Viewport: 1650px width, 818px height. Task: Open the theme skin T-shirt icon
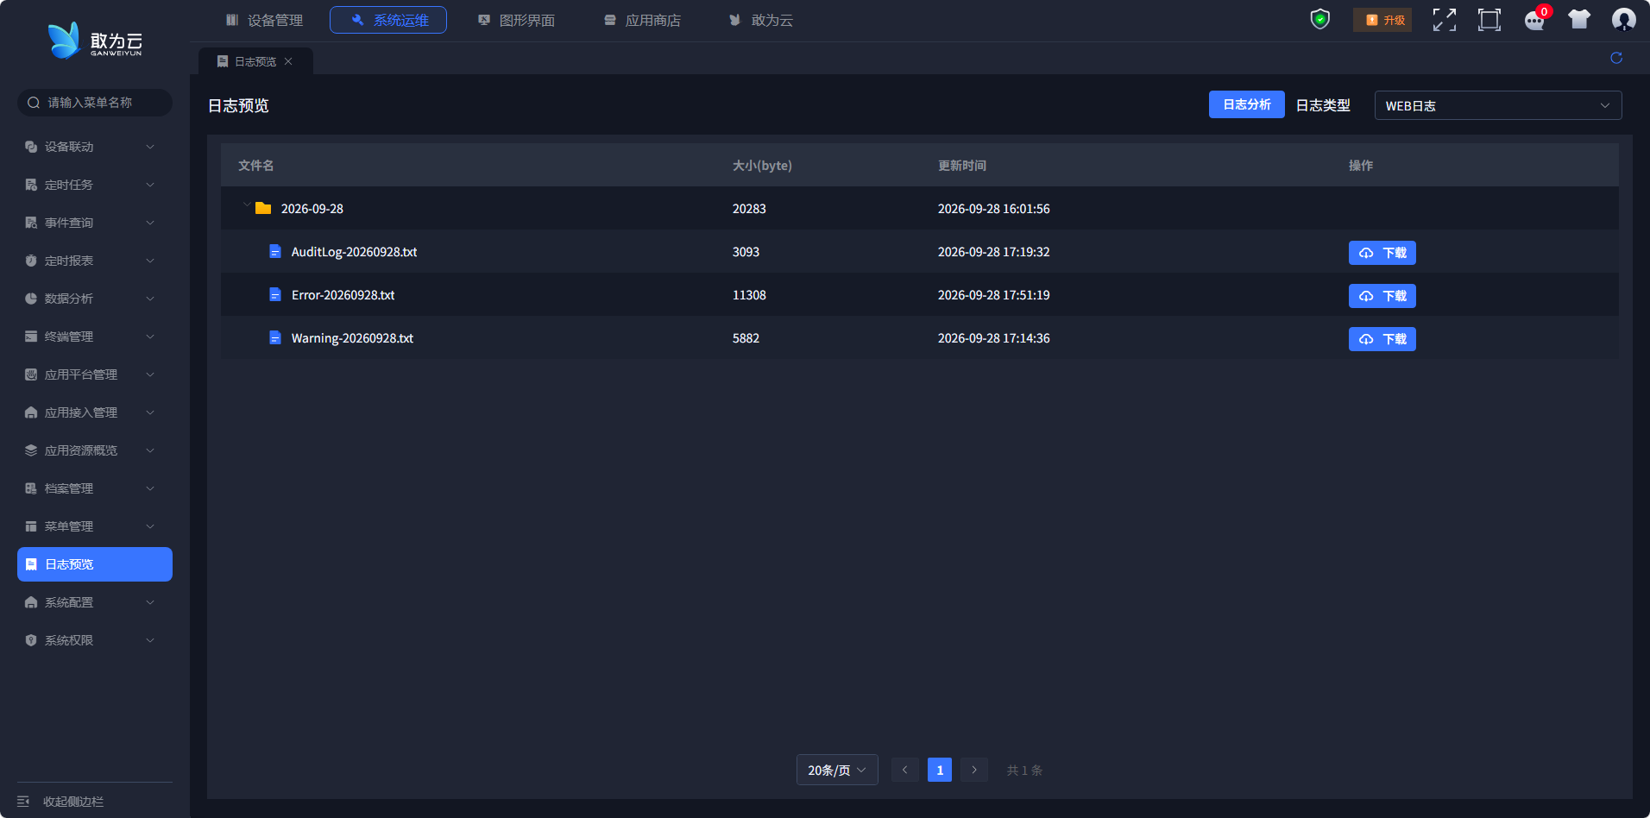pos(1579,20)
